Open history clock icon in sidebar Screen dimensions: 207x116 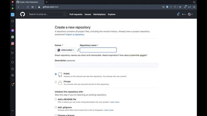click(13, 69)
